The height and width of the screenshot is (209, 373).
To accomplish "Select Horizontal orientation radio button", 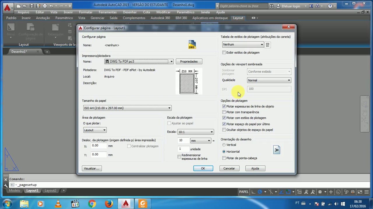I will point(224,152).
